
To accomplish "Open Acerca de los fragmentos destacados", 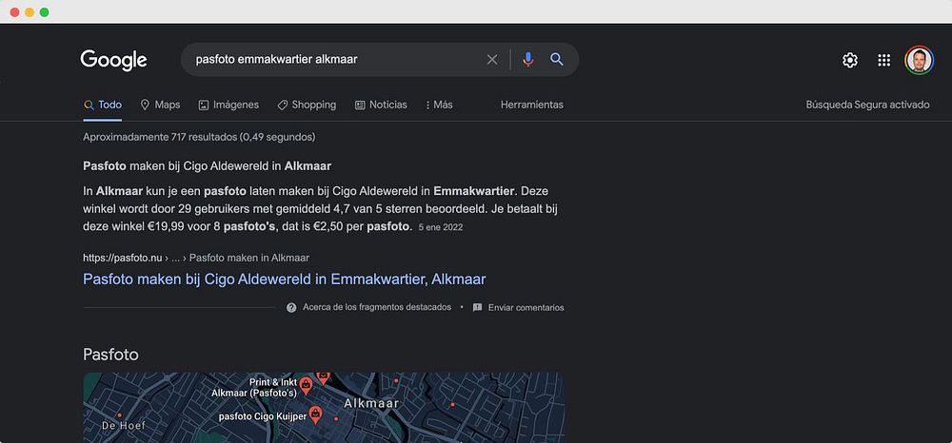I will 377,307.
